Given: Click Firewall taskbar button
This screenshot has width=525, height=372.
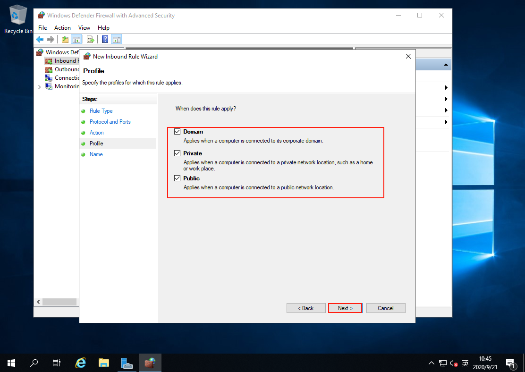Looking at the screenshot, I should pyautogui.click(x=150, y=363).
